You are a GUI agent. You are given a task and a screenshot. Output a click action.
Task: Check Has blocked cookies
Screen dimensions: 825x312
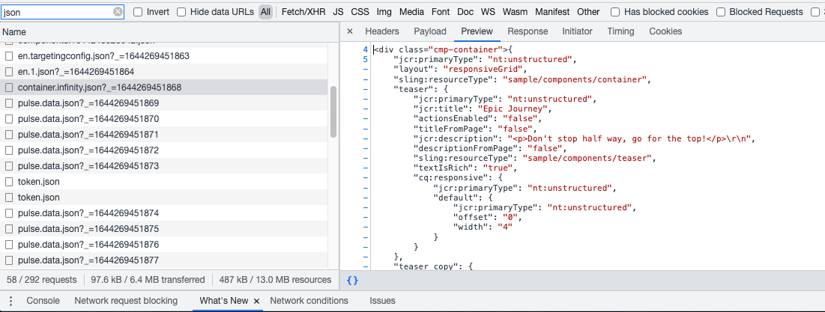coord(615,11)
